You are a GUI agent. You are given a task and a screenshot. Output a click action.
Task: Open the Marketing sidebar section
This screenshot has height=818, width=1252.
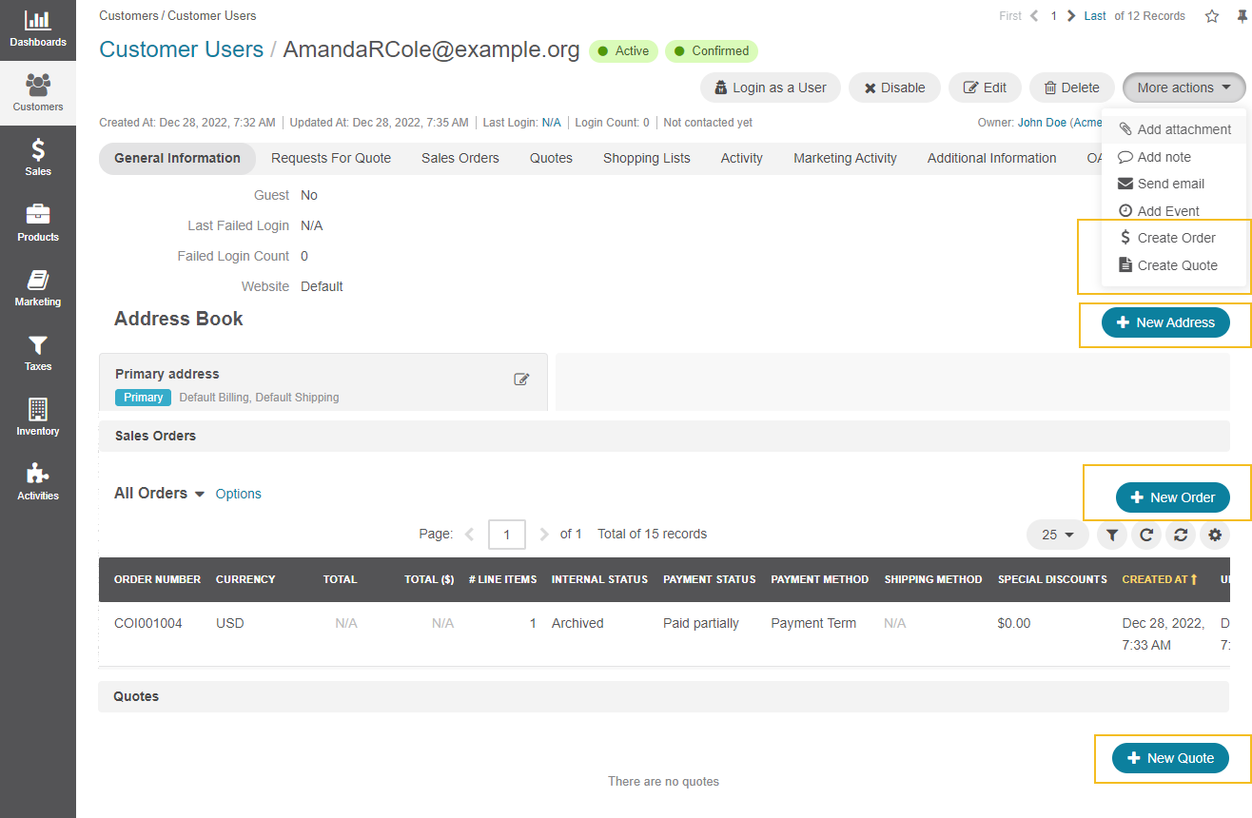[x=38, y=287]
